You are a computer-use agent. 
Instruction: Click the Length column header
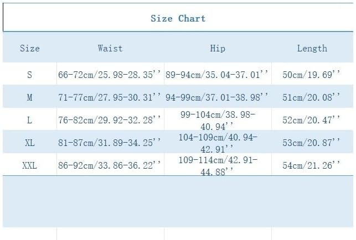(312, 48)
